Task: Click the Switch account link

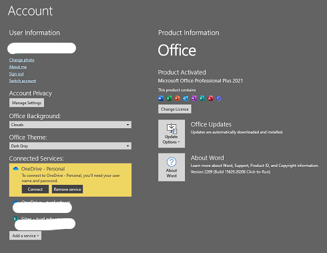Action: (23, 81)
